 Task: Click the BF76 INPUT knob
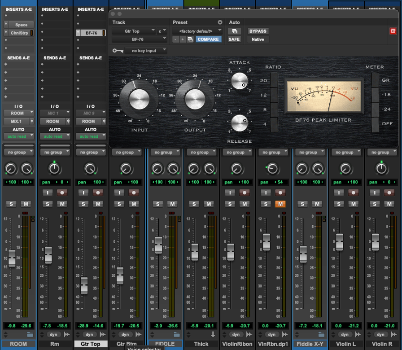(x=139, y=99)
